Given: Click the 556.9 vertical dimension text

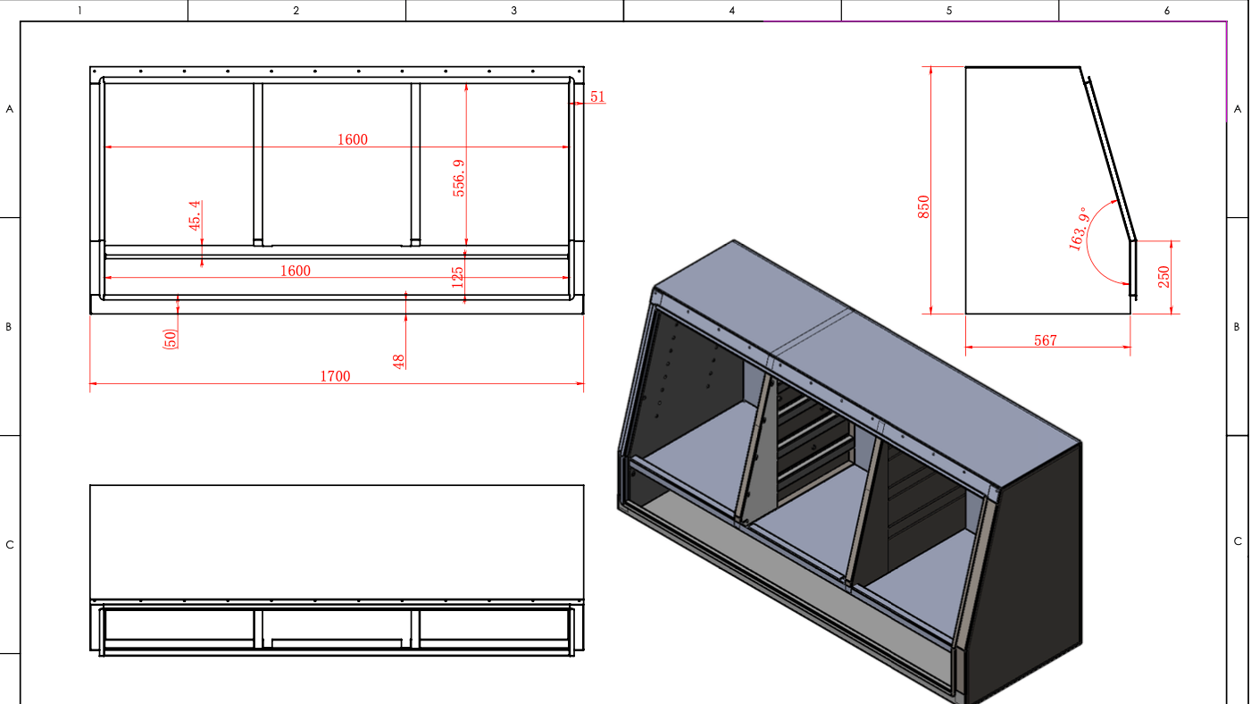Looking at the screenshot, I should pyautogui.click(x=459, y=178).
